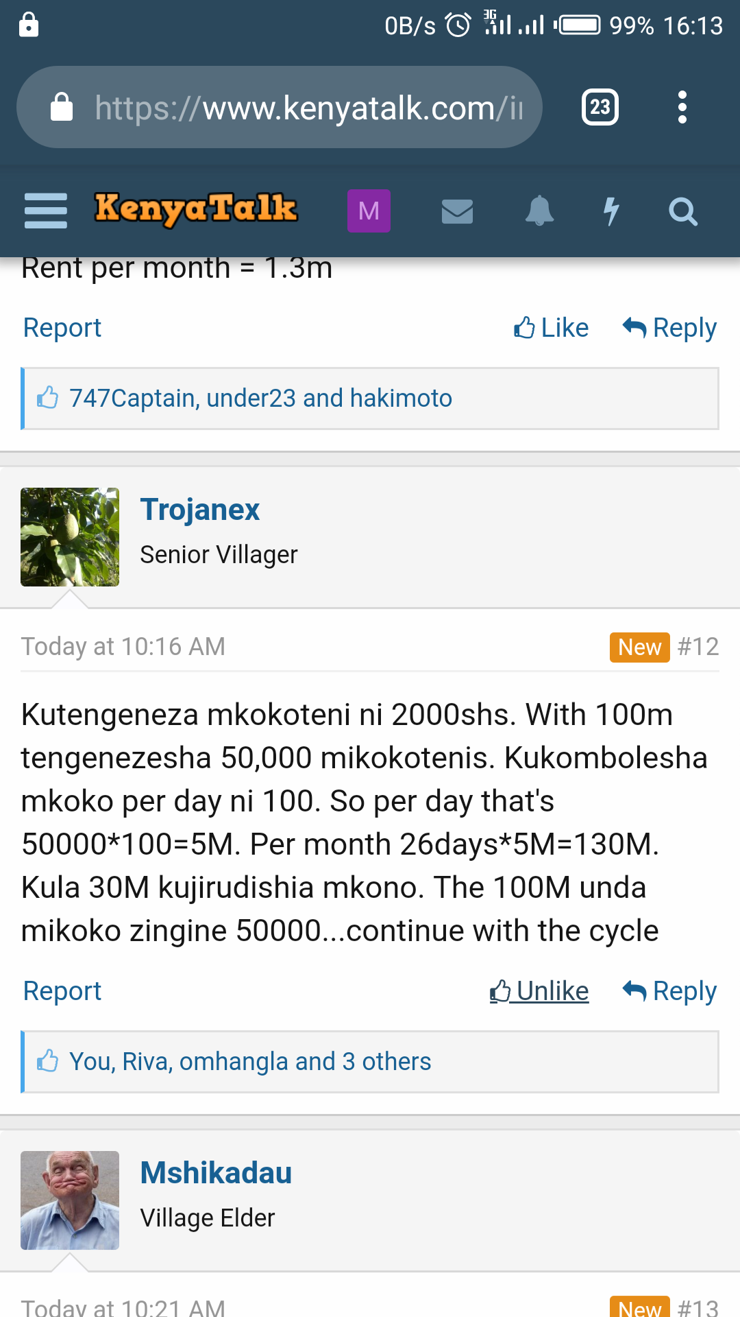The image size is (740, 1317).
Task: Open Trojanex's mango avatar thumbnail
Action: (70, 537)
